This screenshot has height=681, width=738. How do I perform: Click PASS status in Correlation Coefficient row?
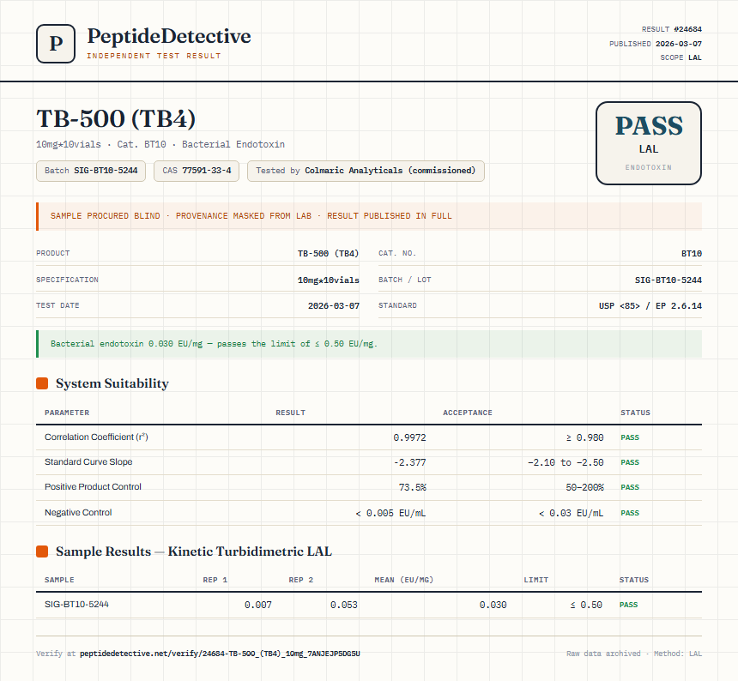pyautogui.click(x=630, y=438)
